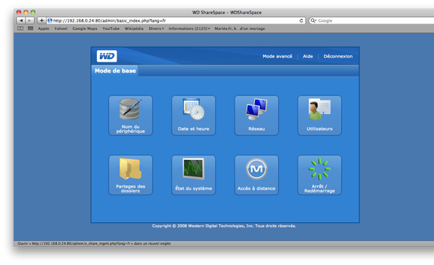Open the Mariée.fr mariage bookmark
Viewport: 434px width, 265px height.
click(x=239, y=28)
